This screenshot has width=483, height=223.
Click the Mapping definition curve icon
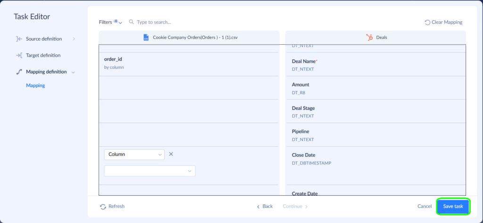pyautogui.click(x=19, y=72)
